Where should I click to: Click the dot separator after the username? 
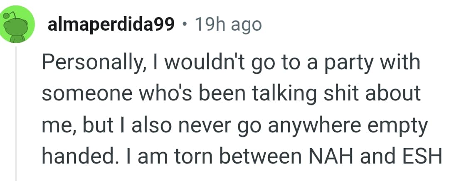184,26
